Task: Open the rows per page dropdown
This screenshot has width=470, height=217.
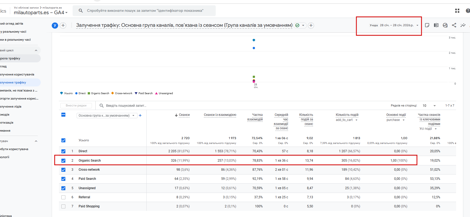Action: pyautogui.click(x=429, y=106)
